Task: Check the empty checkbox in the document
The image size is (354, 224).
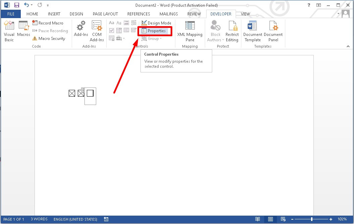Action: (90, 93)
